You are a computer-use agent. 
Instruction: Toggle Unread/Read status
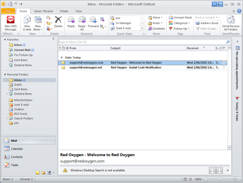click(x=180, y=18)
